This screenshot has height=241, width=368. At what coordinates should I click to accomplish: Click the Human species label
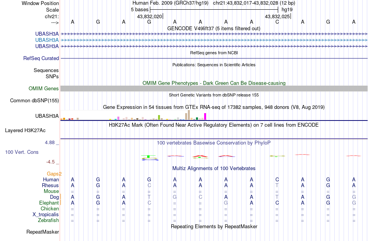pyautogui.click(x=51, y=180)
